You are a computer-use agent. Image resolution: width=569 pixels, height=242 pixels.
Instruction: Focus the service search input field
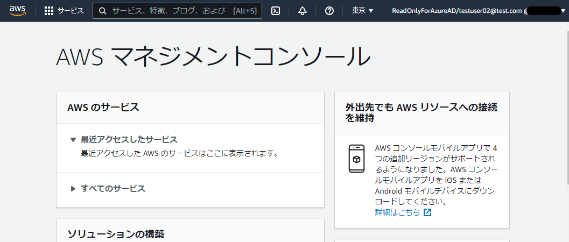point(178,11)
